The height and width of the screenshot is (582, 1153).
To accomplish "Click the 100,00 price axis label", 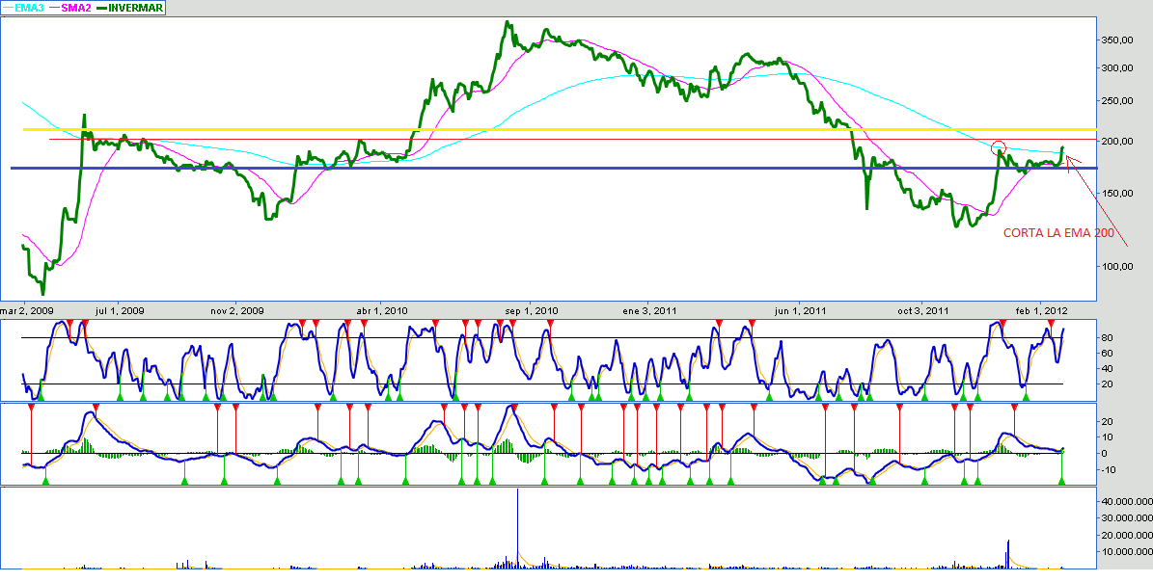I will click(1118, 266).
